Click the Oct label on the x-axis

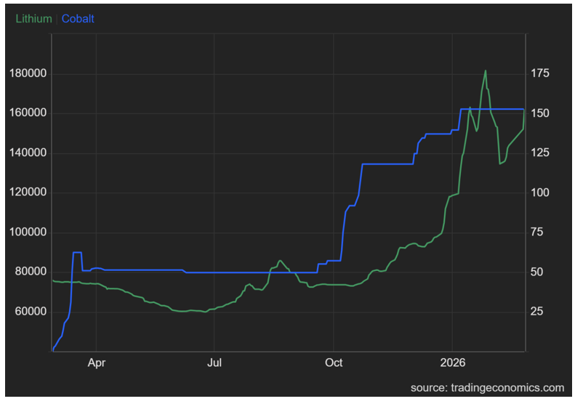(334, 363)
